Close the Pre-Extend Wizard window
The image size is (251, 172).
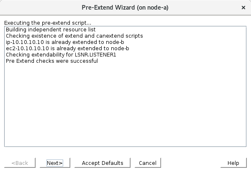tap(243, 8)
